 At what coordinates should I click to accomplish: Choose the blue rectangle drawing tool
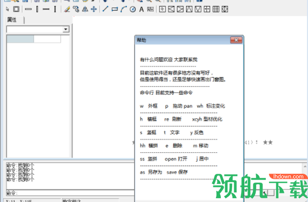point(114,9)
